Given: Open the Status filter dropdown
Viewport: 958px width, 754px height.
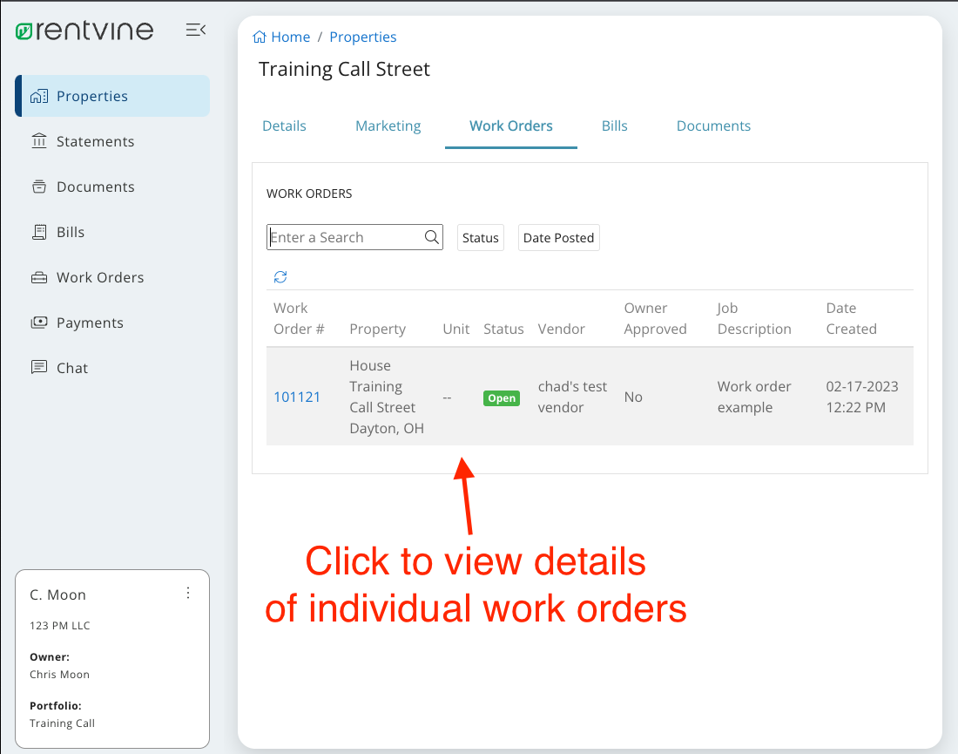Looking at the screenshot, I should pos(481,238).
